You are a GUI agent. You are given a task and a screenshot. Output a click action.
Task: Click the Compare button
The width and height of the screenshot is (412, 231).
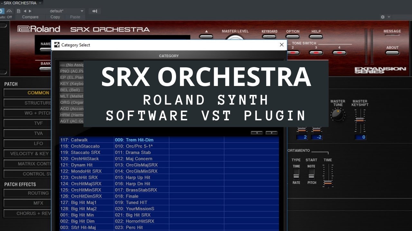[30, 17]
